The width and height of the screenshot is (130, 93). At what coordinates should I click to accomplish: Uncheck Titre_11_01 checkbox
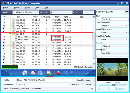4,62
